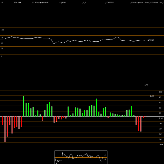Click the (5,5 parameter text in header
164x164 pixels.
[84, 3]
